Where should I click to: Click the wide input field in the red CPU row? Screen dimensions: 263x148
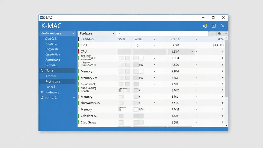[x=149, y=52]
